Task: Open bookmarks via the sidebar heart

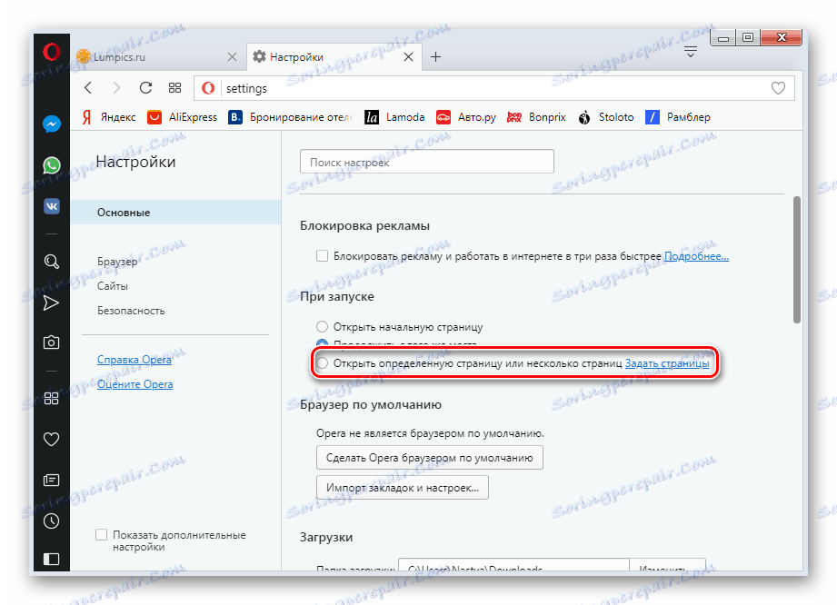Action: coord(51,439)
